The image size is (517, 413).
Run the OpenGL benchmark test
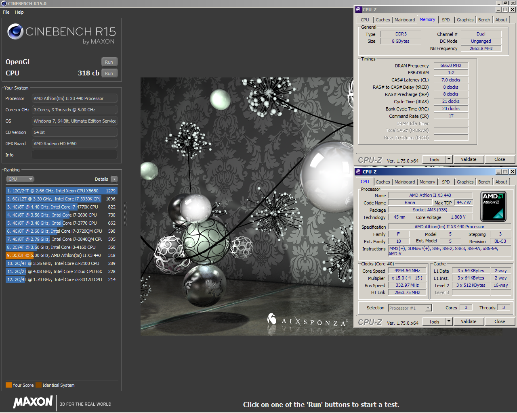pyautogui.click(x=109, y=62)
